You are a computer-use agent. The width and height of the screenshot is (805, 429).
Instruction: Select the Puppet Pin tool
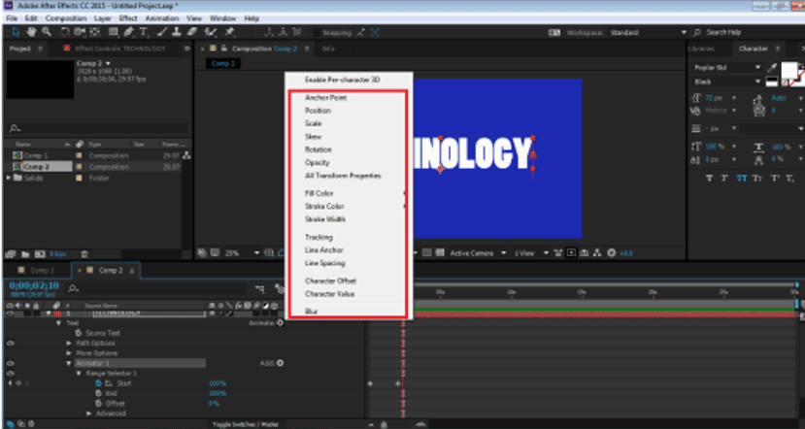click(x=230, y=32)
